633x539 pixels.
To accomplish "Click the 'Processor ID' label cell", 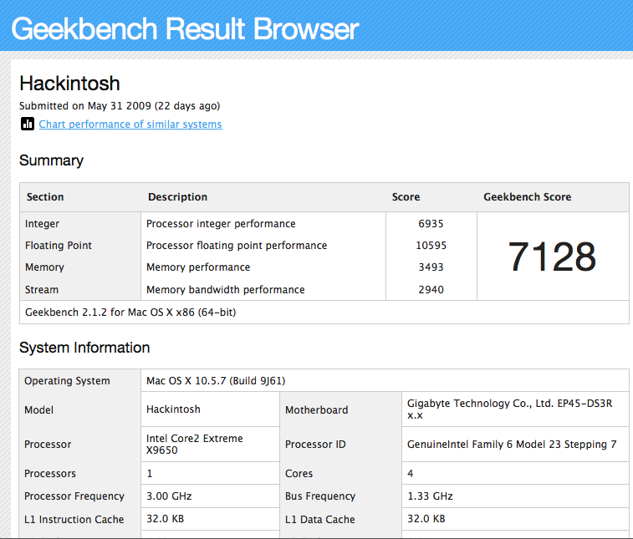I will pos(315,445).
